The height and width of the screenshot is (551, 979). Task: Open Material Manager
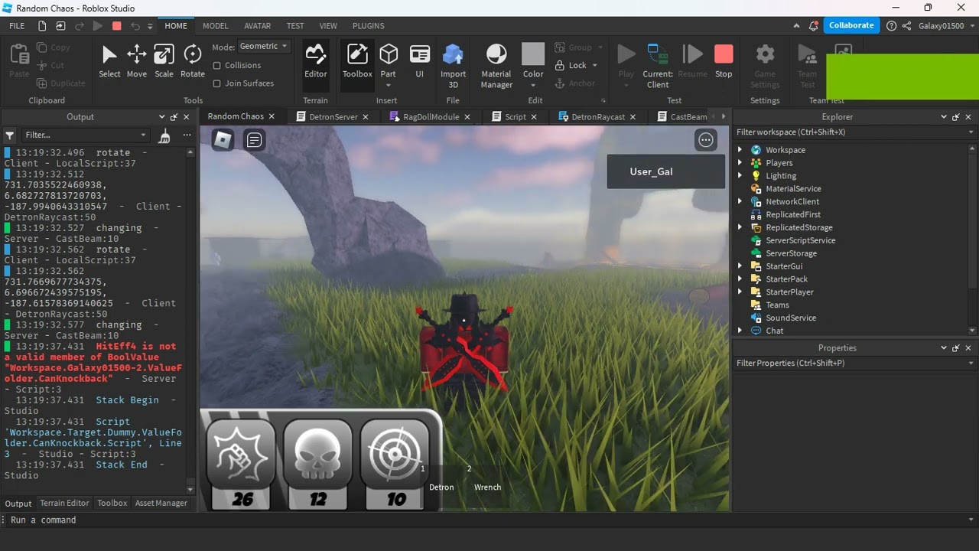coord(496,66)
